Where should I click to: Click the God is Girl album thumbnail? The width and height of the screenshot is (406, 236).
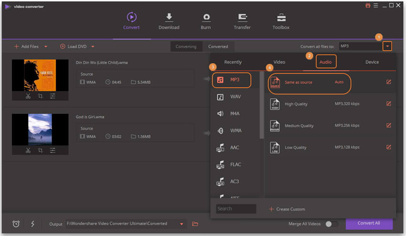click(40, 129)
